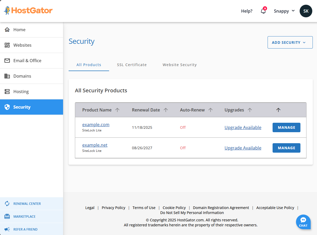Open Upgrade Available link for example.com
The height and width of the screenshot is (235, 317).
pyautogui.click(x=243, y=127)
